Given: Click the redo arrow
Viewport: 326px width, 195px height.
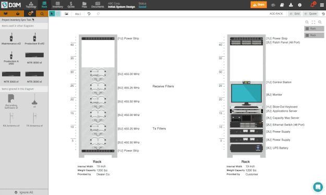Looking at the screenshot, I should 98,14.
